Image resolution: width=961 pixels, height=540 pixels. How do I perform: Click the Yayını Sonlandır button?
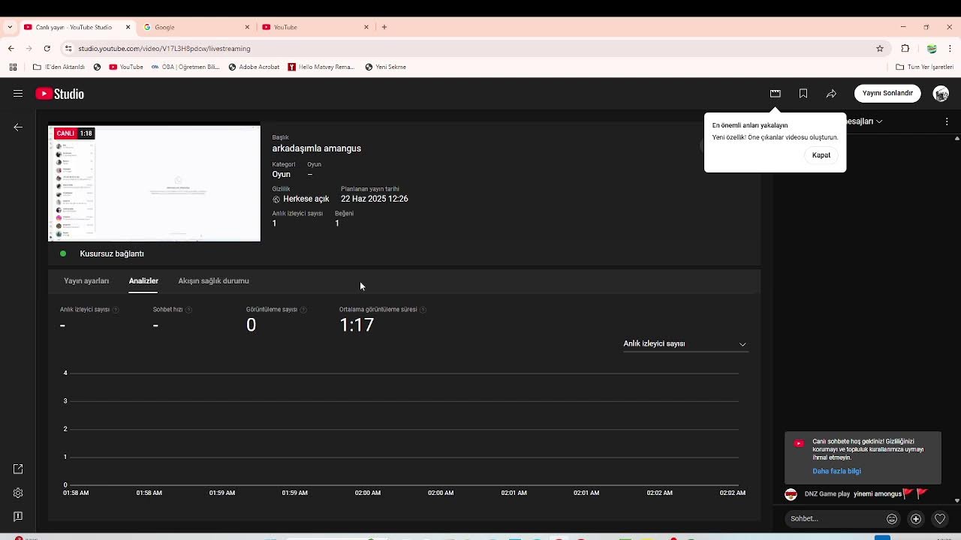(x=887, y=94)
